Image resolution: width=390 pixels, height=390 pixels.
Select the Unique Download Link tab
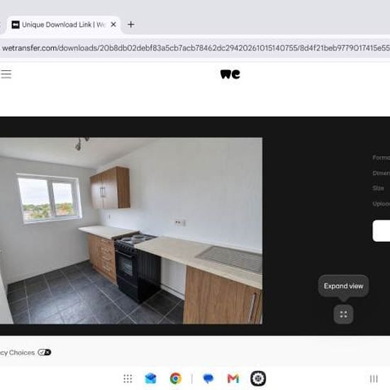point(63,25)
